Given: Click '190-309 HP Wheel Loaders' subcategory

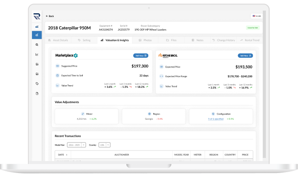Looking at the screenshot, I should coord(150,30).
